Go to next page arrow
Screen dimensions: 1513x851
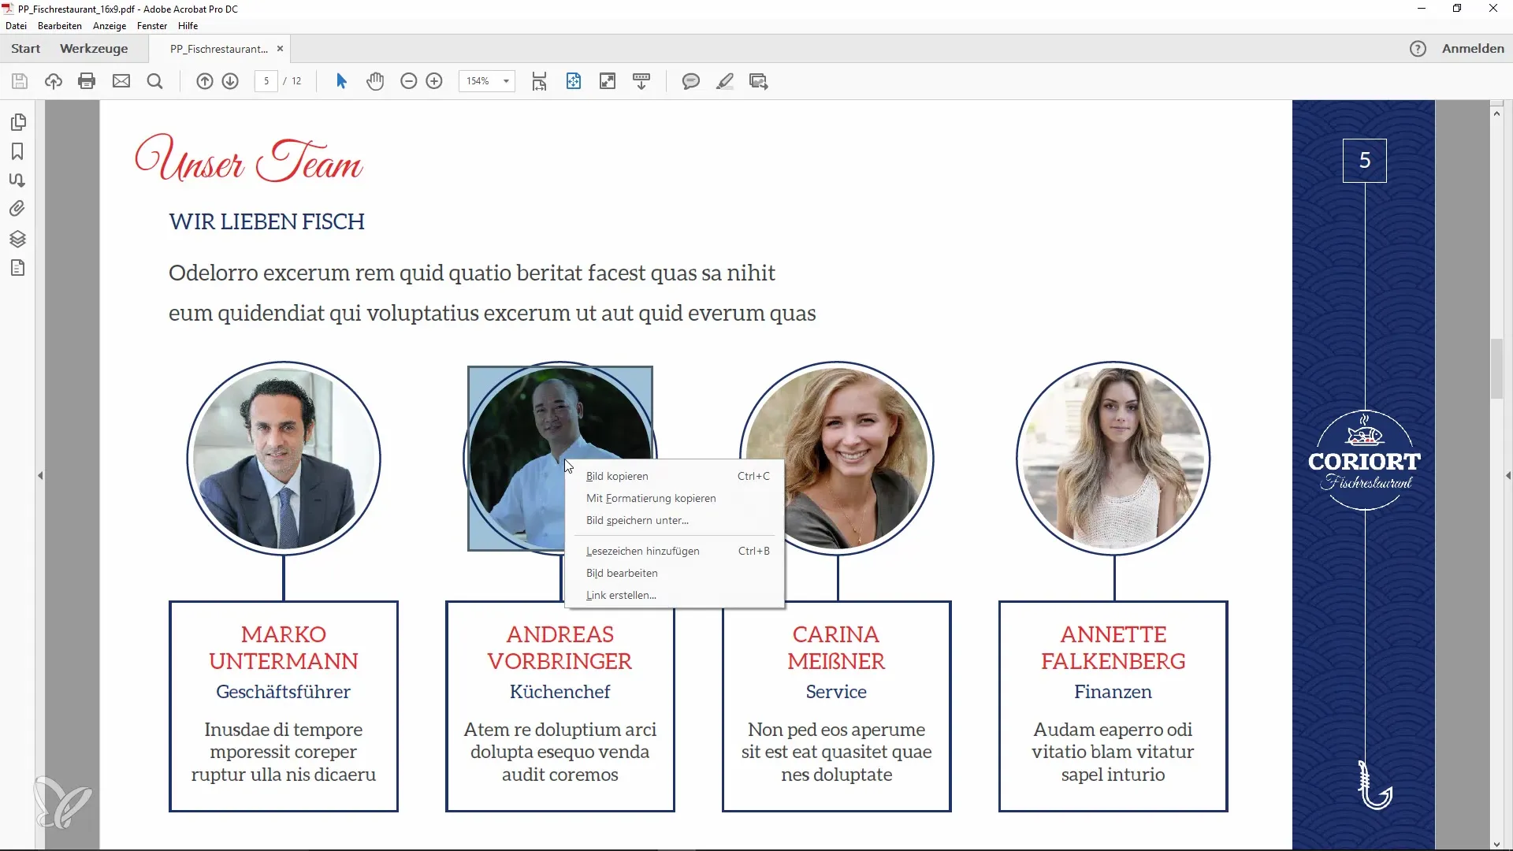pyautogui.click(x=230, y=81)
